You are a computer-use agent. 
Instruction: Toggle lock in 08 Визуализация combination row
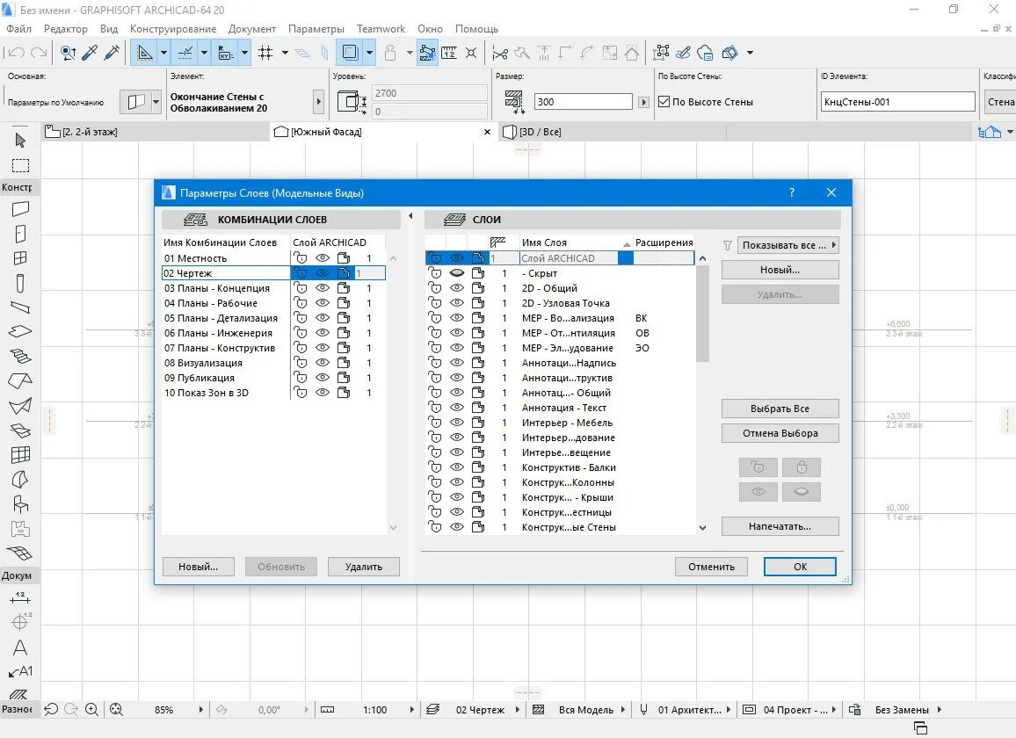tap(301, 363)
